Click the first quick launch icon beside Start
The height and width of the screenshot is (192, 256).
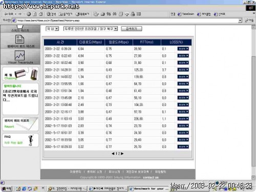18,188
